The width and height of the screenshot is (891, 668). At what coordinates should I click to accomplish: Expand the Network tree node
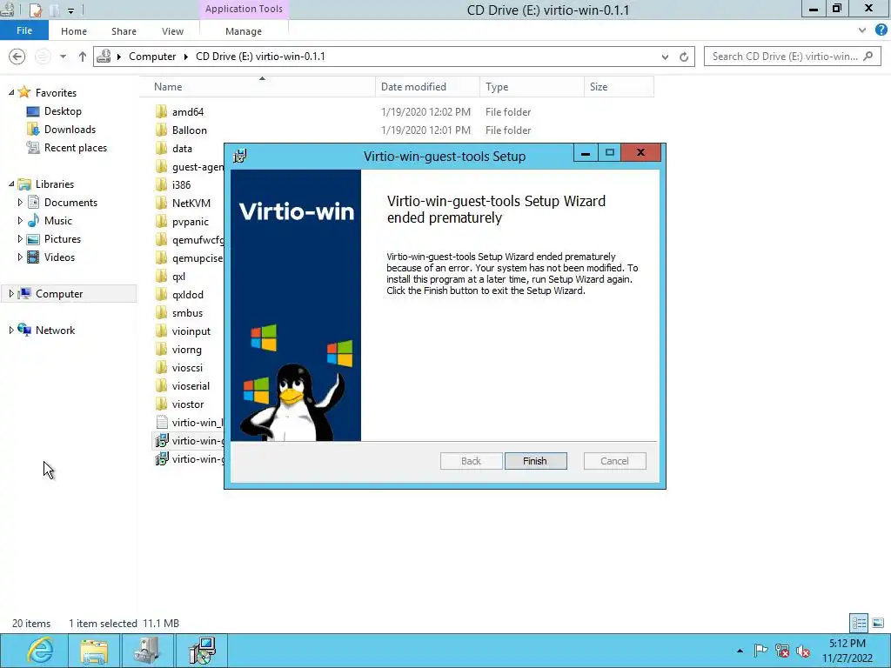pyautogui.click(x=10, y=330)
